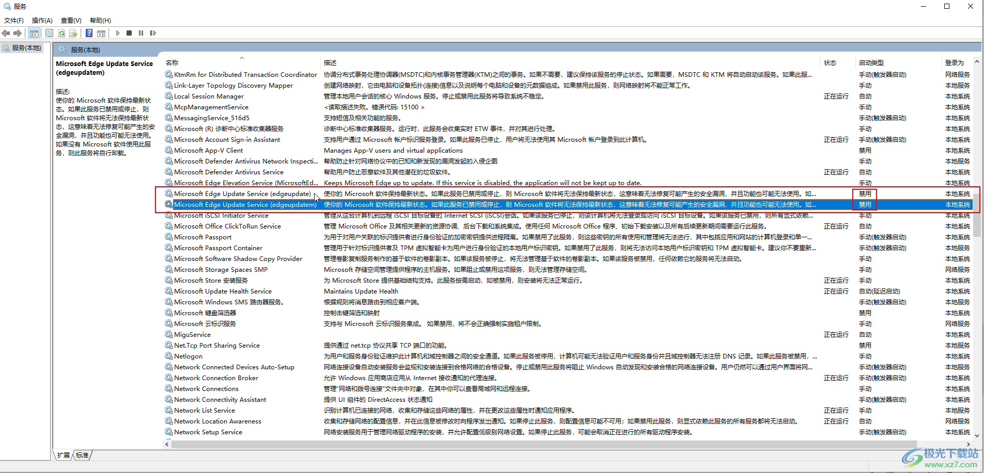
Task: Click the Stop Service square icon
Action: [129, 33]
